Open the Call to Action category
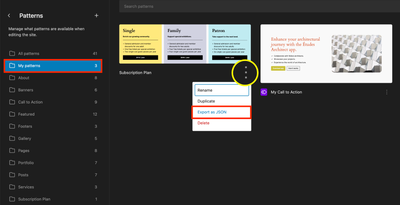 click(53, 102)
